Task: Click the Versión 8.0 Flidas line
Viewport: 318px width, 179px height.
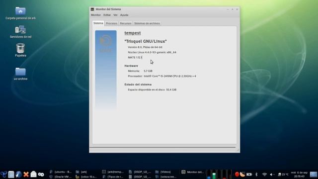Action: pos(145,47)
